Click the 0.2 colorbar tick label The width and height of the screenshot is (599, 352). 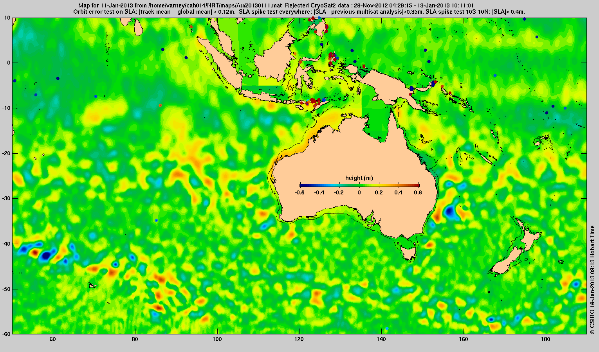[x=379, y=193]
